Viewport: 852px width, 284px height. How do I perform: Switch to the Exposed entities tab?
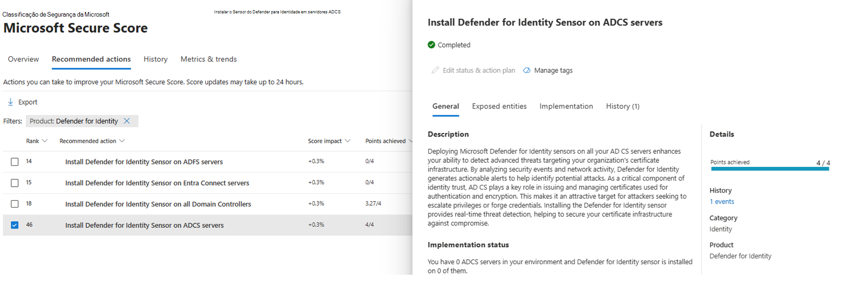tap(499, 106)
